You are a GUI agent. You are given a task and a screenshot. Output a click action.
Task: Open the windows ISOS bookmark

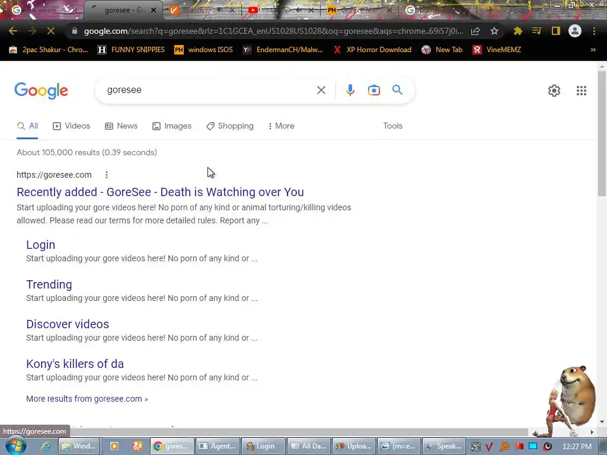coord(204,50)
